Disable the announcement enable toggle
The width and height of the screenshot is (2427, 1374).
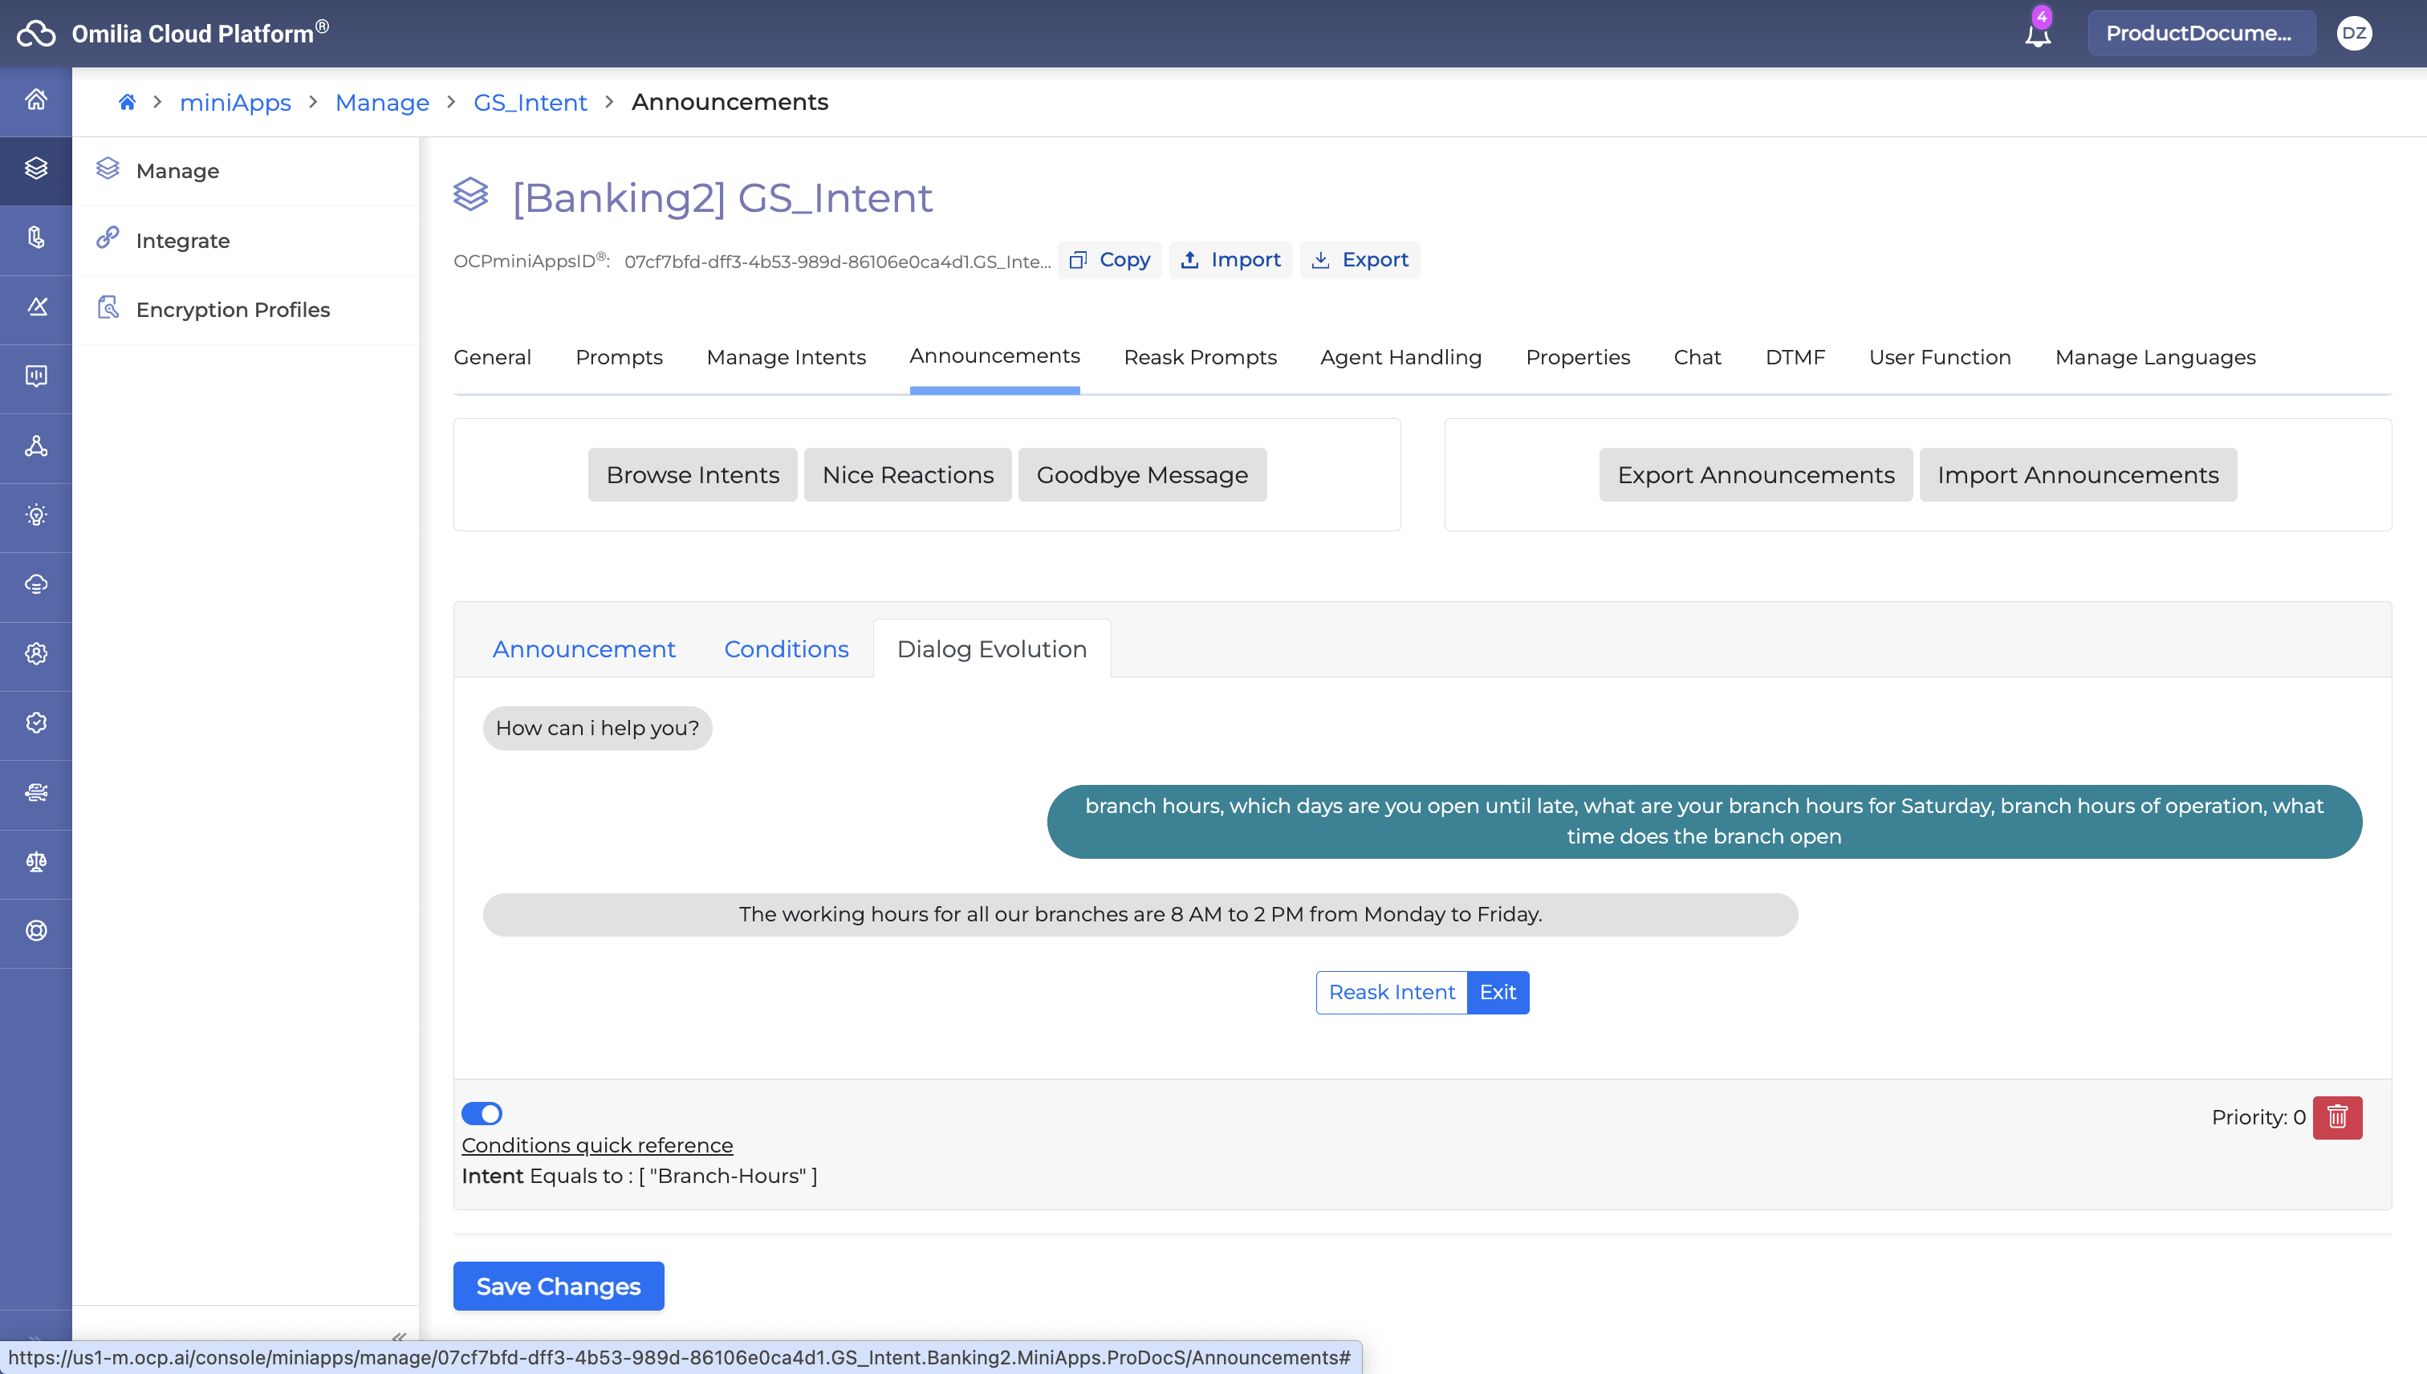point(482,1113)
